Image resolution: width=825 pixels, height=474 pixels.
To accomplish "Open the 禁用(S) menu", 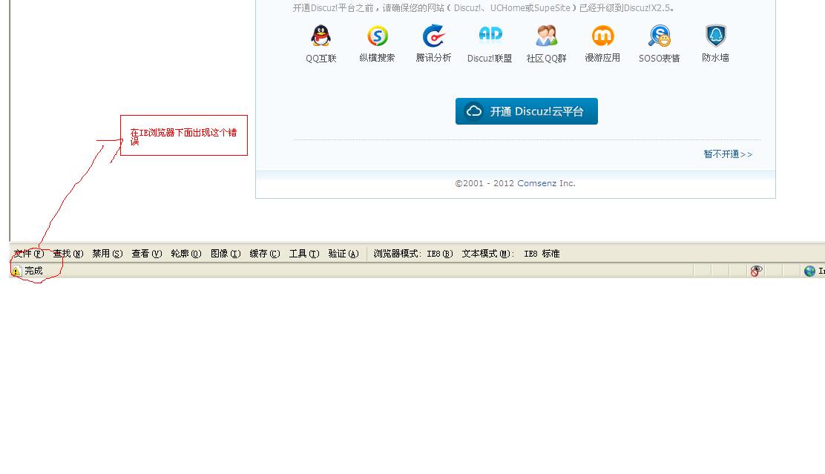I will point(108,254).
